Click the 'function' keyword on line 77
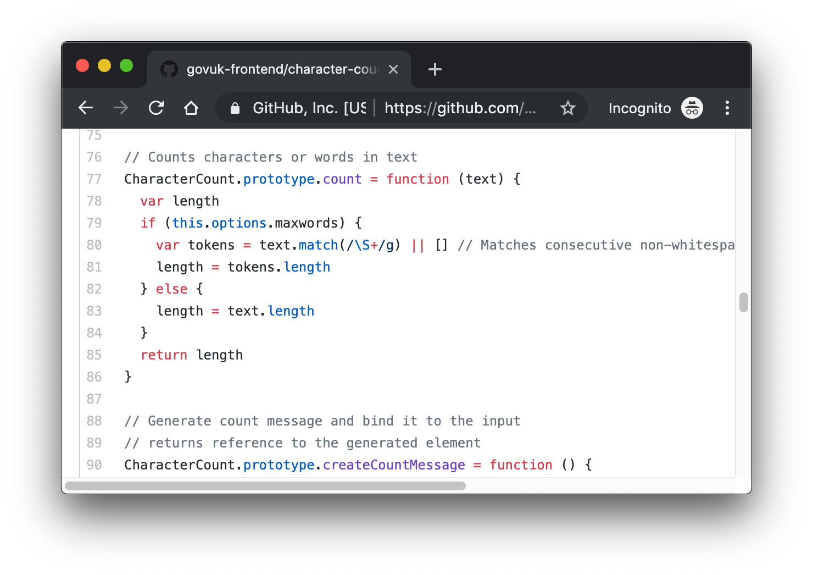The image size is (813, 575). (417, 179)
